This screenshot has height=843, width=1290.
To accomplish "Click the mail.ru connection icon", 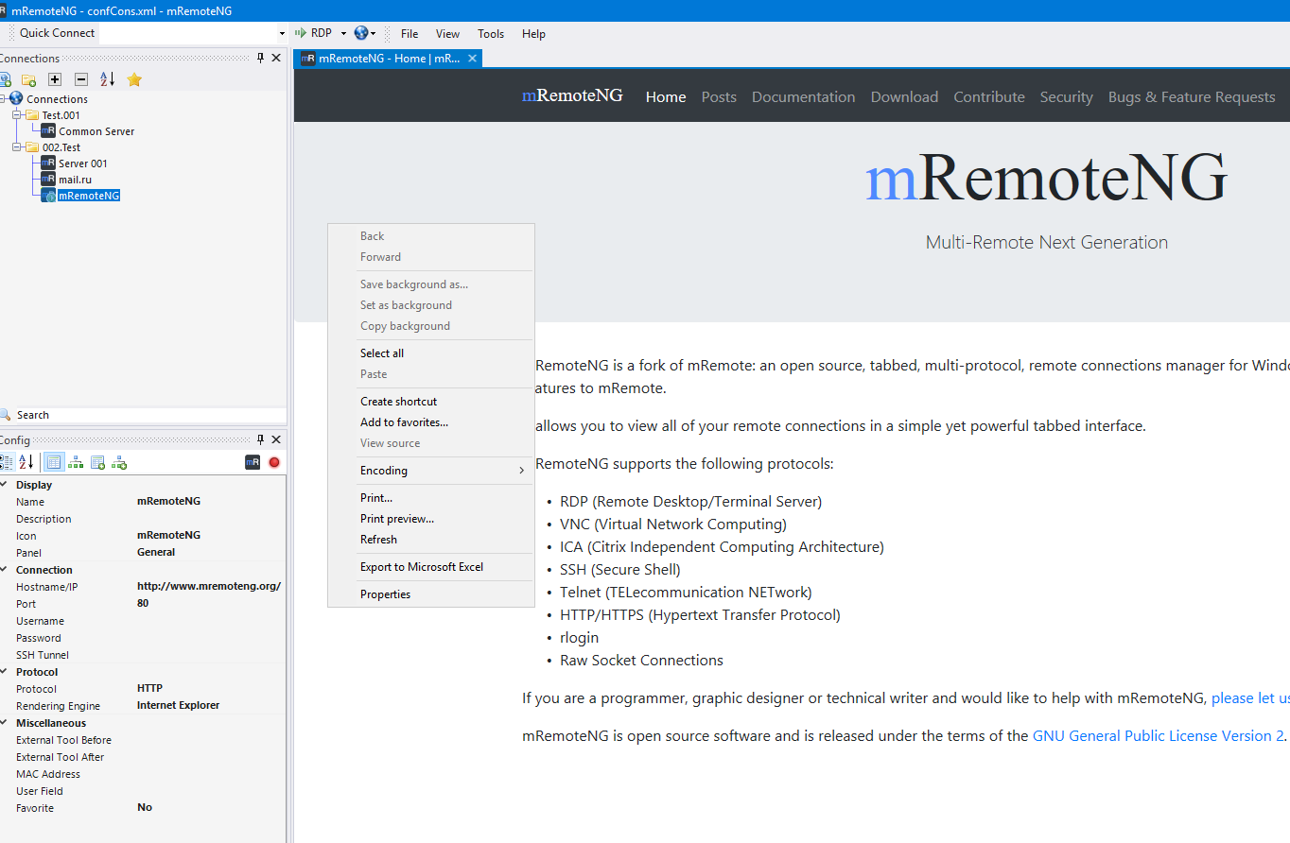I will [x=48, y=179].
